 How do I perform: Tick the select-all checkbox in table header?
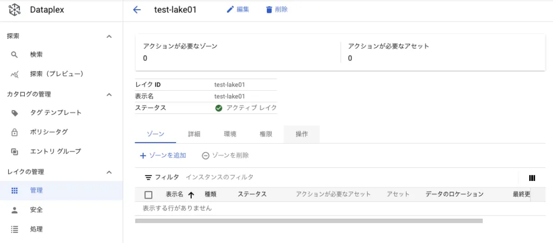149,195
